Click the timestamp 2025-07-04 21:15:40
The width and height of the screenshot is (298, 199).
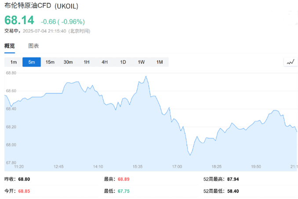point(44,31)
